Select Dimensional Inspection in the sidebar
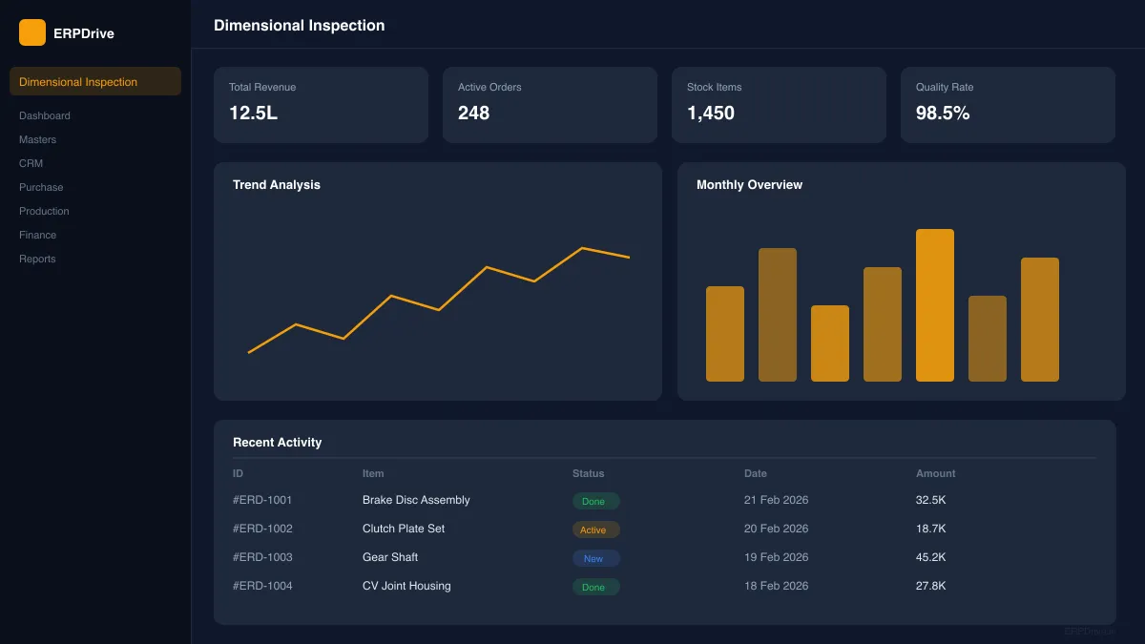Image resolution: width=1145 pixels, height=644 pixels. point(95,82)
